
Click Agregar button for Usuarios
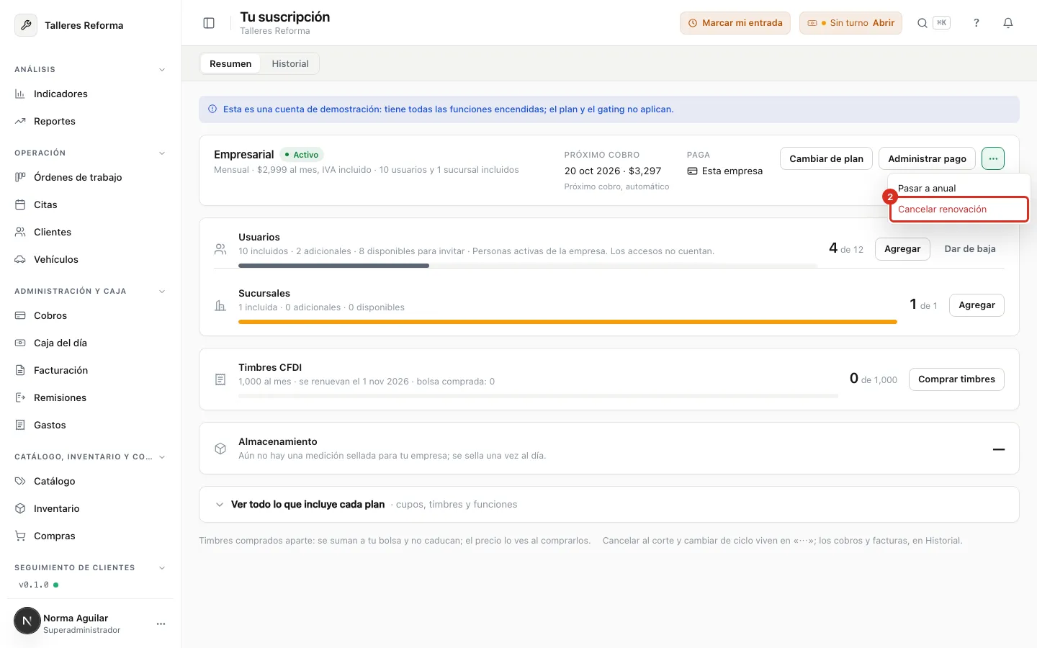(x=902, y=249)
